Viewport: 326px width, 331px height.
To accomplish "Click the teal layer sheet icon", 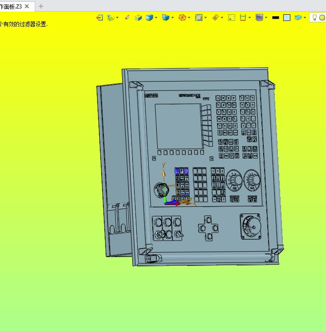I will (298, 17).
